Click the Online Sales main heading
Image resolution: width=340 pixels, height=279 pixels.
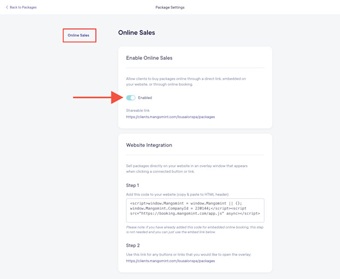(x=137, y=32)
